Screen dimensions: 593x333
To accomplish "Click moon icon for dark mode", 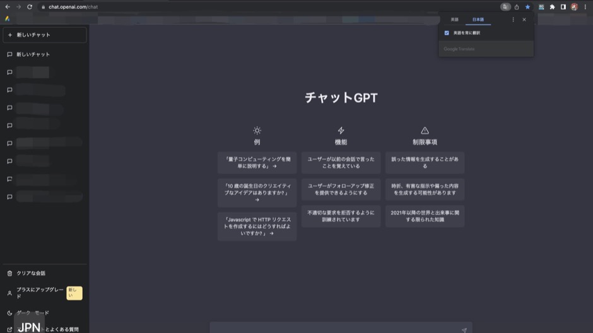I will 9,313.
